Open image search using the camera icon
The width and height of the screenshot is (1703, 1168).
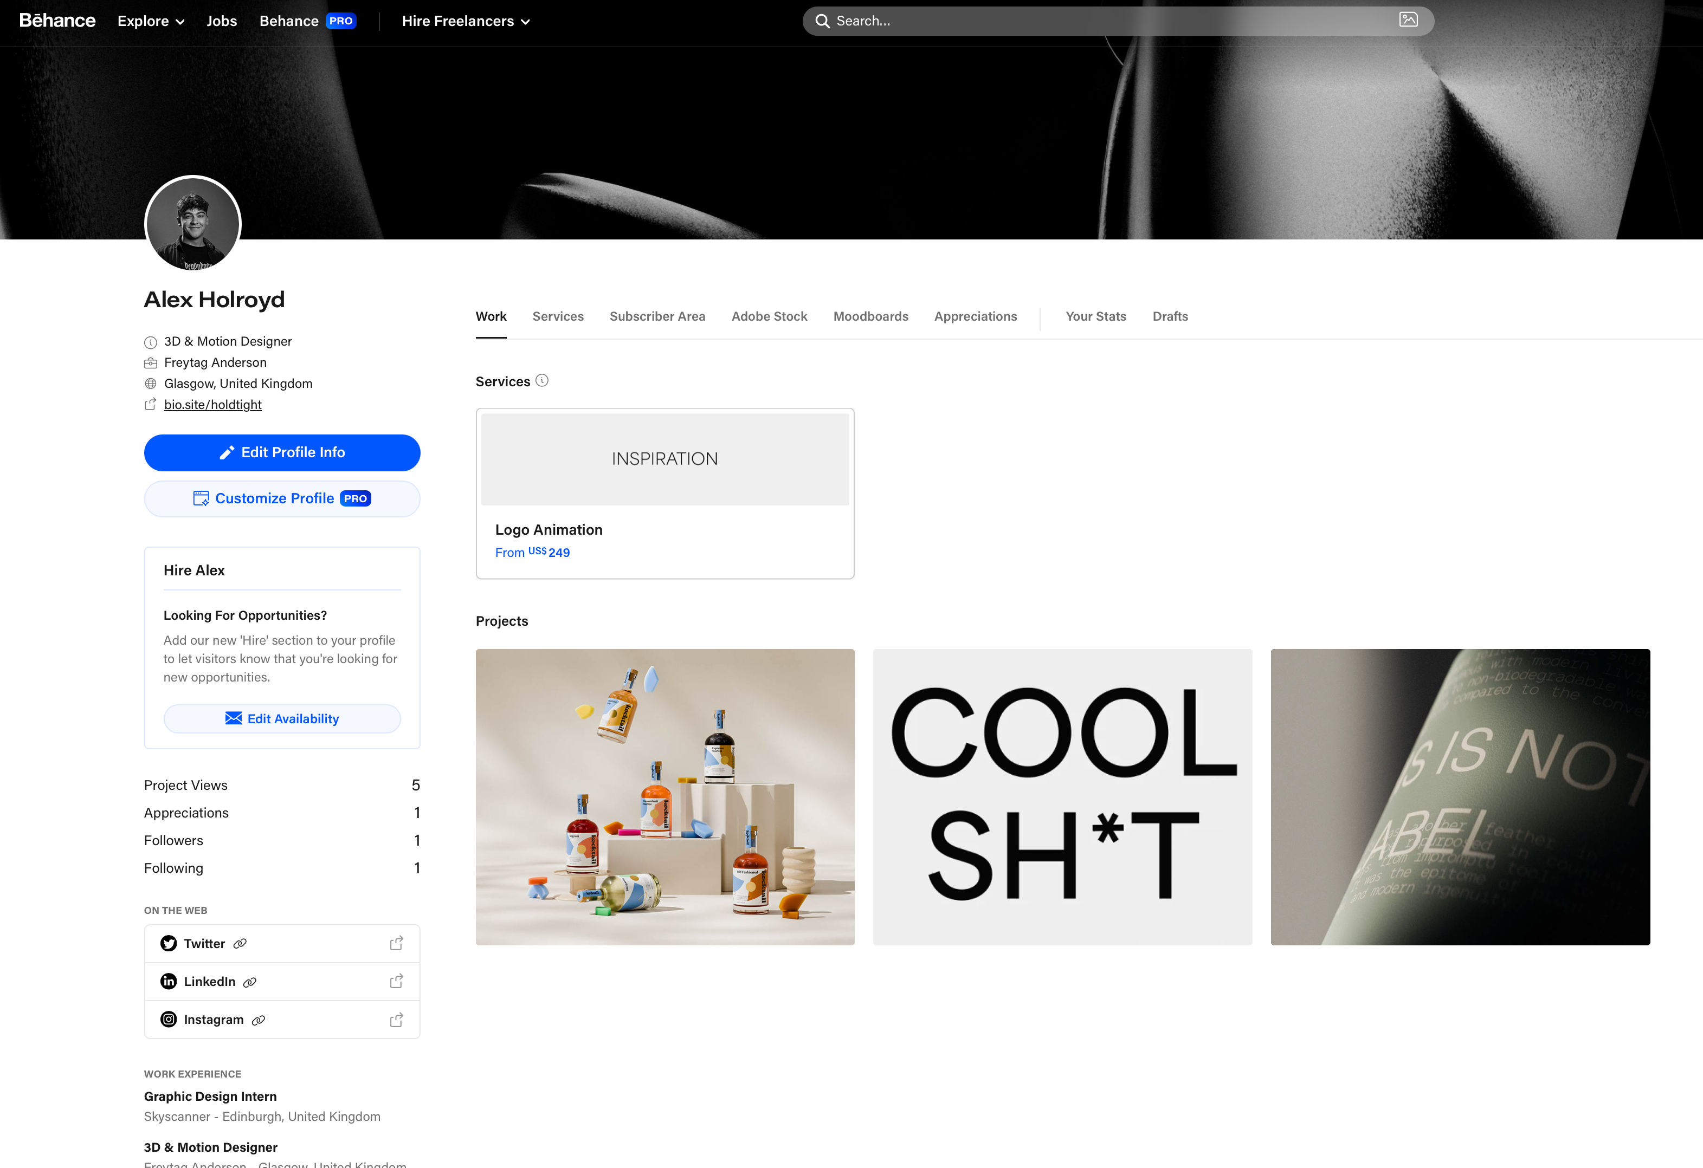(1409, 21)
